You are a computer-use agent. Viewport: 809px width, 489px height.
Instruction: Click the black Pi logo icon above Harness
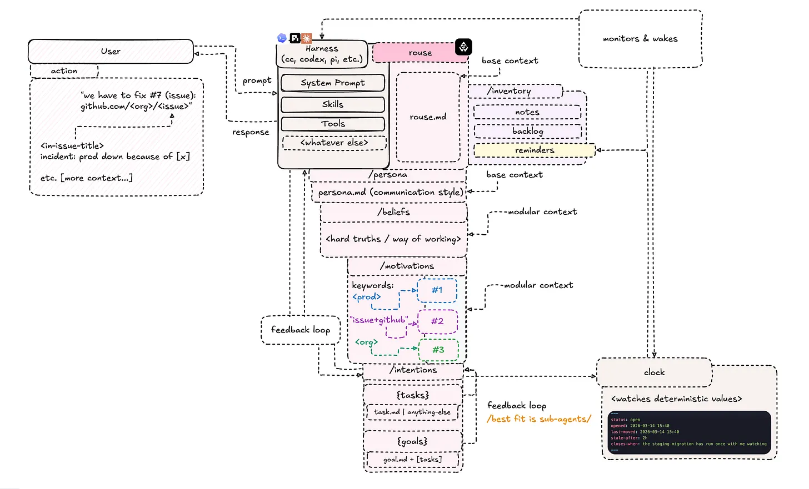(295, 38)
